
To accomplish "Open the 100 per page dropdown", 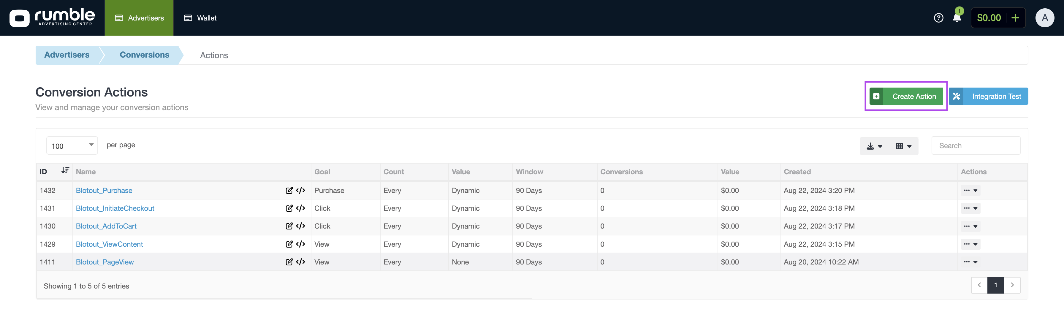I will [x=72, y=146].
